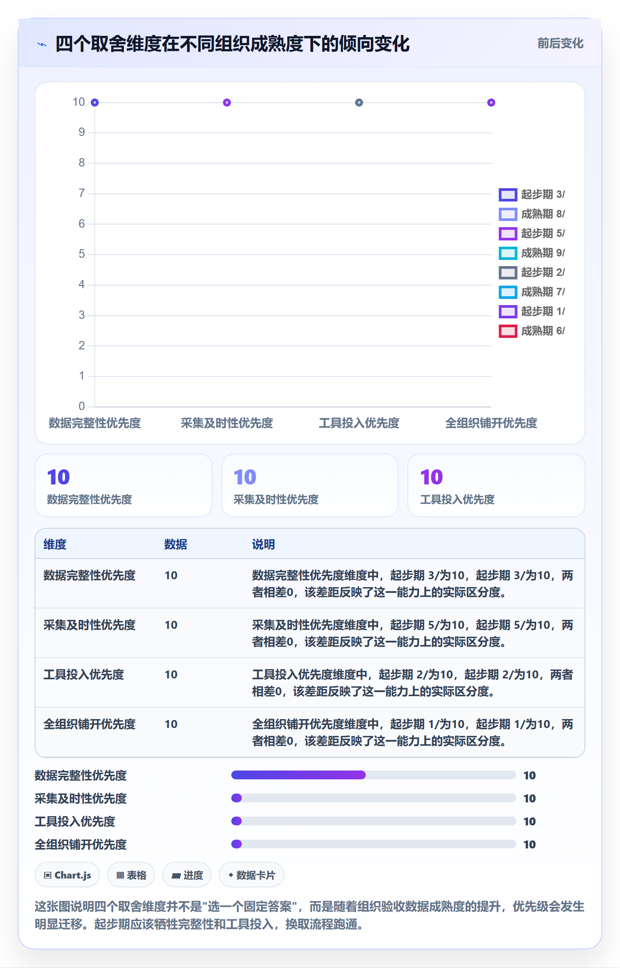Click the "前后变化" badge in the header
This screenshot has height=968, width=620.
click(x=560, y=43)
